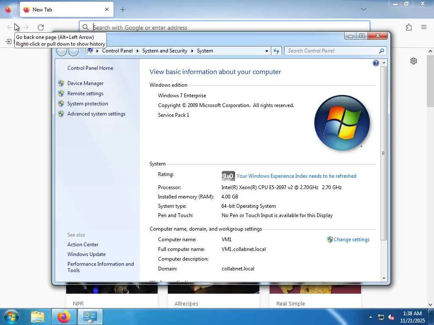Screen dimensions: 434x325
Task: Switch to Firefox in the taskbar
Action: (x=64, y=317)
